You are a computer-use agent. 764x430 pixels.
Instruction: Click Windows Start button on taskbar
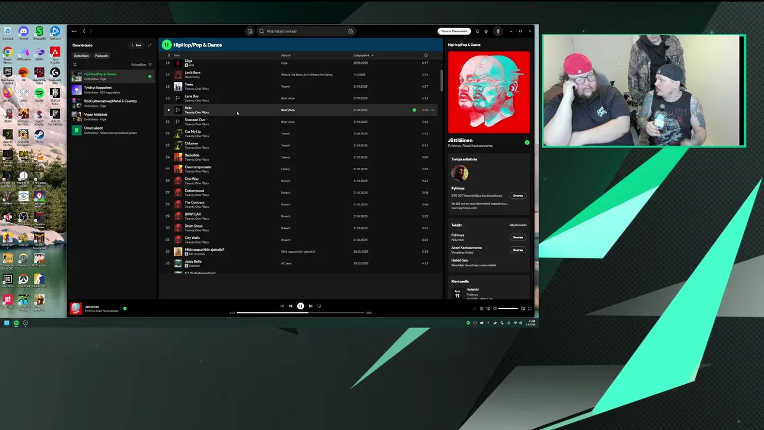(7, 323)
